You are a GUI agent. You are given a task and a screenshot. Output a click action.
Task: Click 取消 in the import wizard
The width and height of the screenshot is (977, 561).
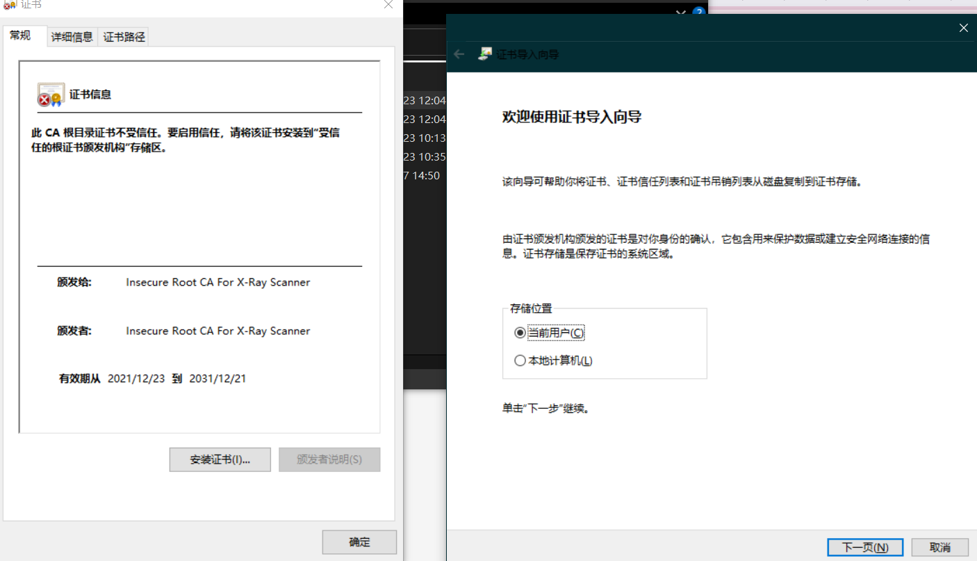(x=939, y=547)
